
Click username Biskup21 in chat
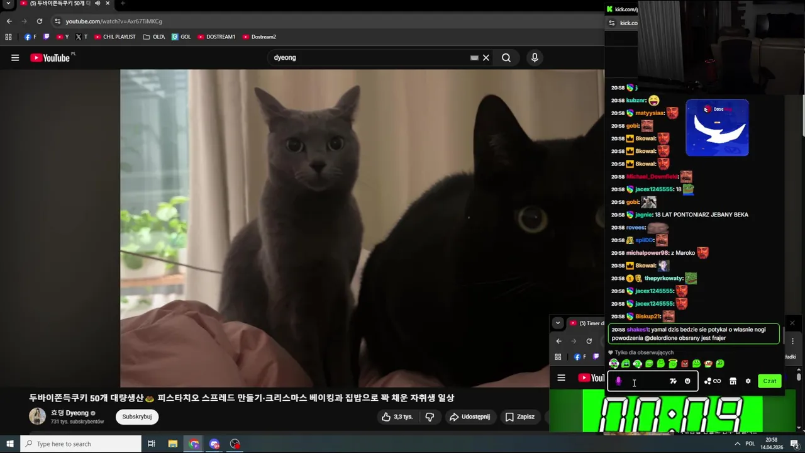[647, 316]
